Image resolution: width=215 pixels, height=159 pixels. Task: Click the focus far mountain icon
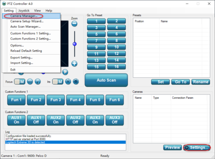pos(30,82)
